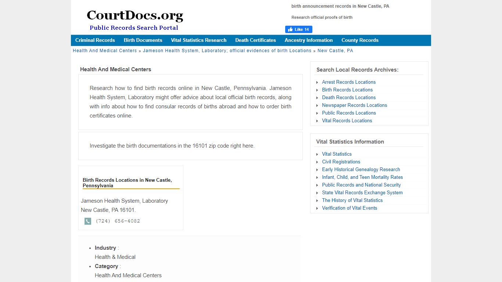Click arrow bullet beside Vital Statistics
The image size is (502, 282).
(x=317, y=154)
